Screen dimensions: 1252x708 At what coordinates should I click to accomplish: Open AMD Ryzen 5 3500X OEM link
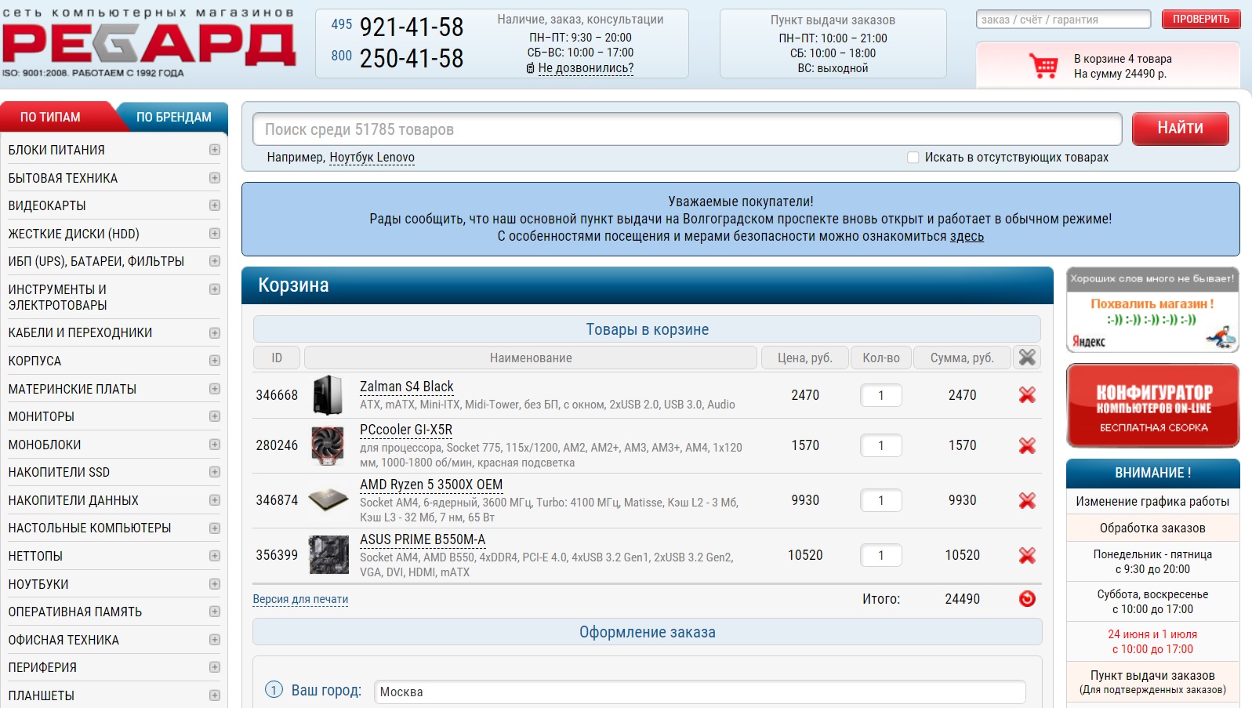coord(431,485)
